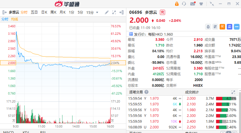Toggle the blue 分时 line legend
Screen dimensions: 241x133
[5, 19]
